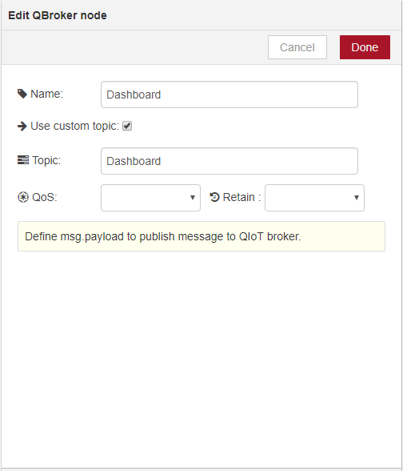Open the QoS dropdown
Screen dimensions: 403x471
pos(150,198)
